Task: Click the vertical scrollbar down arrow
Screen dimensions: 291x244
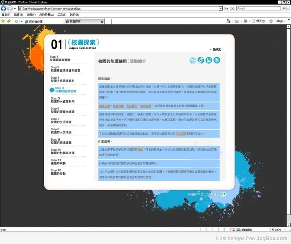Action: click(x=289, y=225)
